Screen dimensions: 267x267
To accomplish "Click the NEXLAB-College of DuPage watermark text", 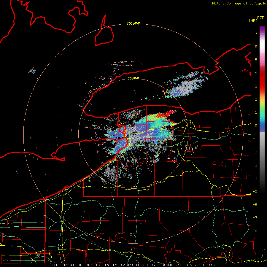I will pyautogui.click(x=237, y=3).
